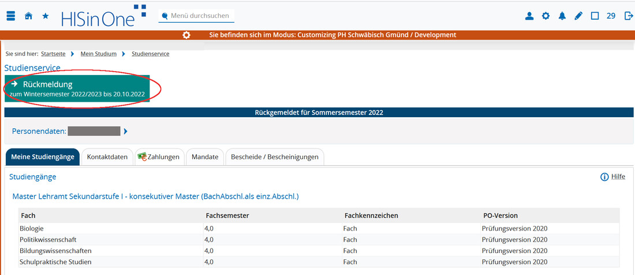
Task: Select the Mandate tab
Action: (204, 157)
